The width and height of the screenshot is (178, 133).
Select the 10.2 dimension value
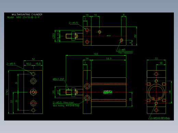[58, 33]
